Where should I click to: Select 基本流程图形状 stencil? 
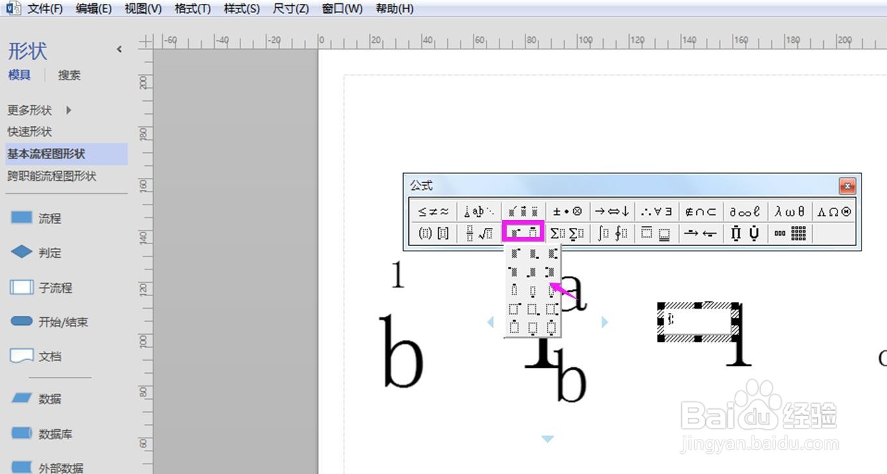(66, 154)
